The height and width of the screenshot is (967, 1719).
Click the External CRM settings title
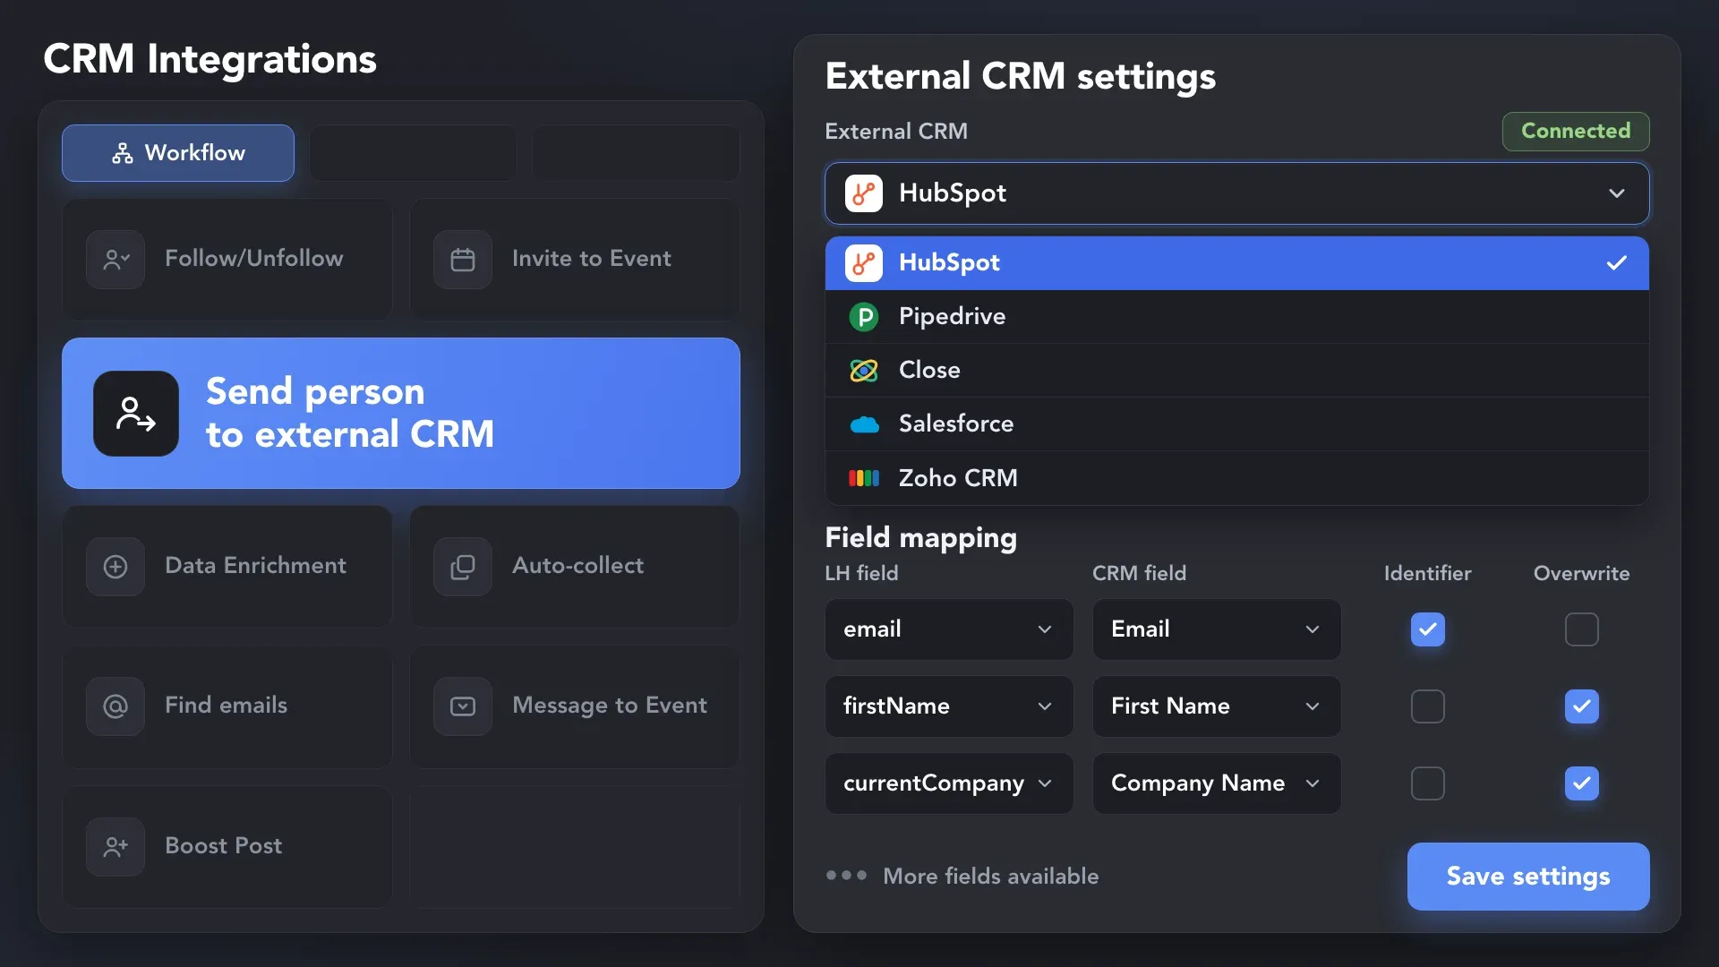(x=1020, y=77)
